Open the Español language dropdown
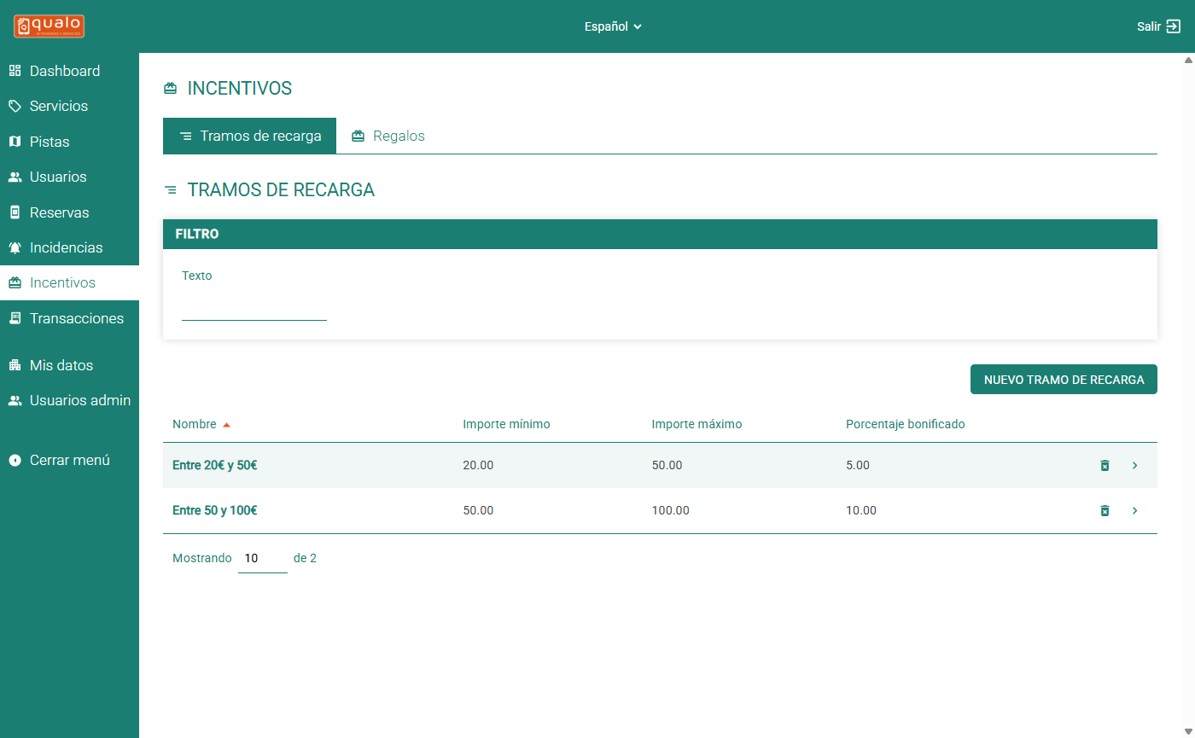1195x738 pixels. [x=613, y=26]
